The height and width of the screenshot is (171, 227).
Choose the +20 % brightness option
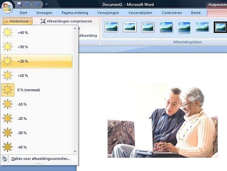click(x=36, y=61)
